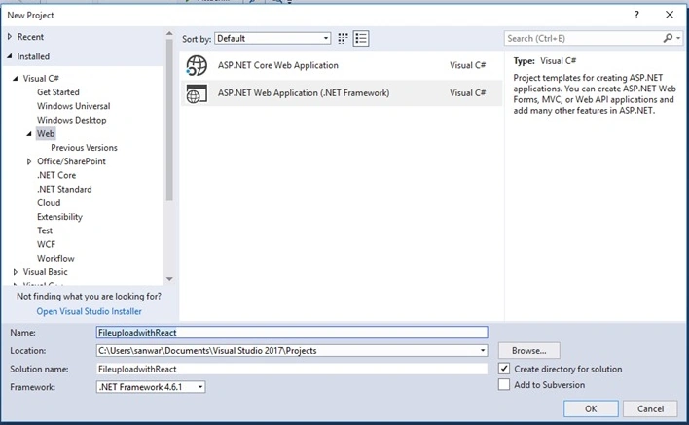Open the Location path dropdown
Image resolution: width=689 pixels, height=425 pixels.
click(x=483, y=350)
